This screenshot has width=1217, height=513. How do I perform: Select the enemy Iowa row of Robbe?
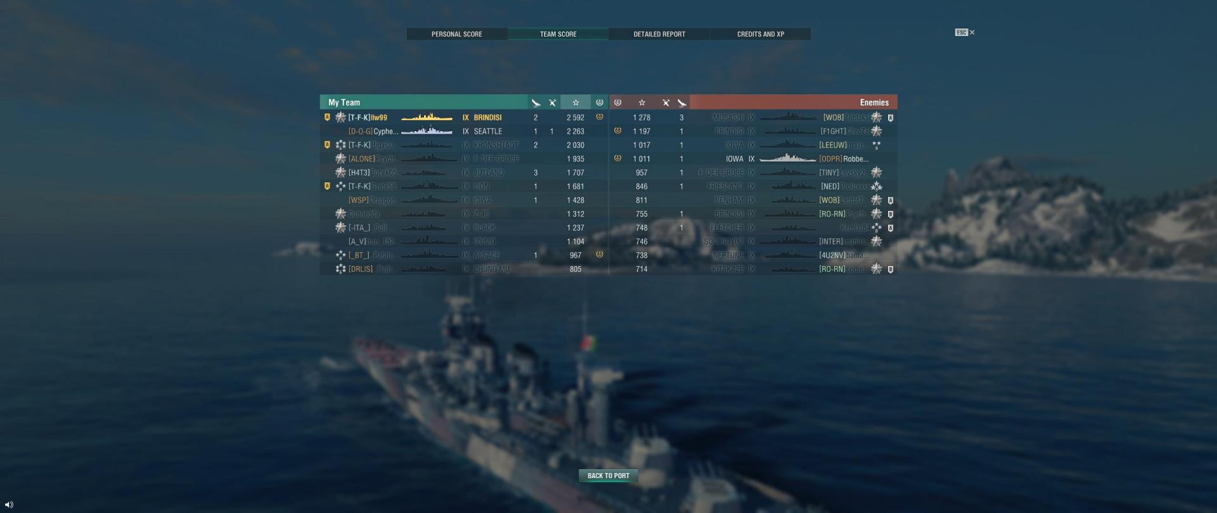click(753, 159)
